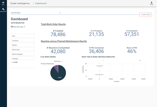Image resolution: width=157 pixels, height=107 pixels.
Task: Open the Maintenance wrench icon
Action: click(3, 9)
